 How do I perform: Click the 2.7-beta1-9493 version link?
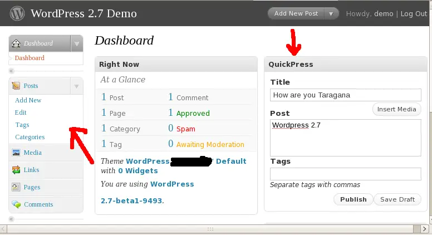[x=132, y=200]
